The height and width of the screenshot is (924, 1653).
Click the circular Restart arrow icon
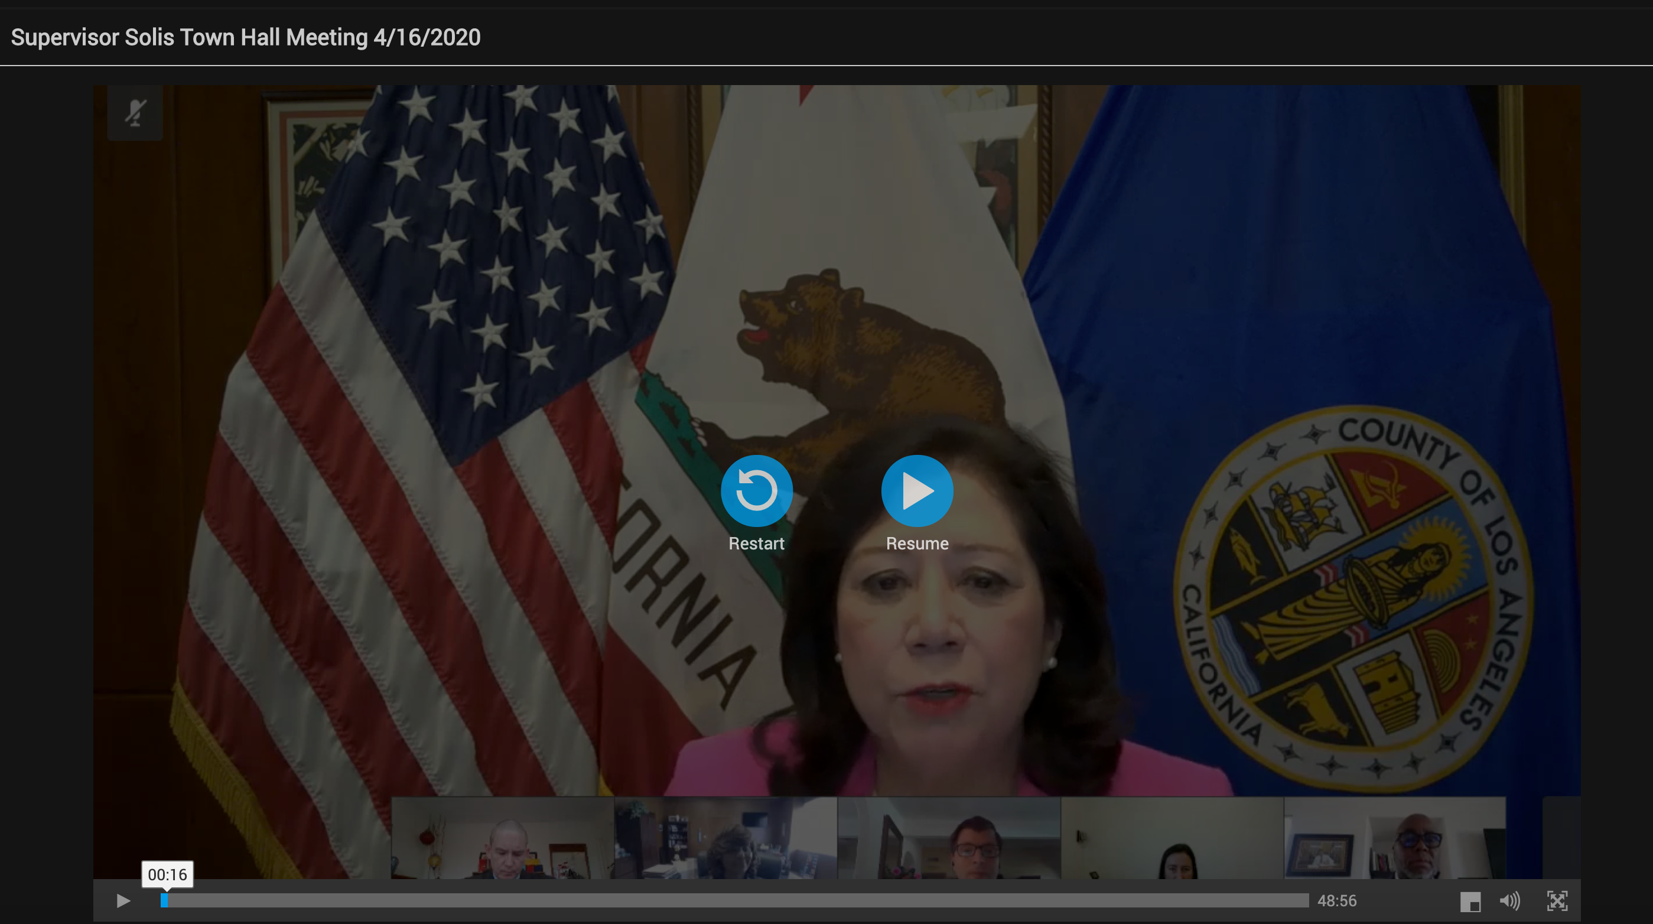pyautogui.click(x=757, y=491)
